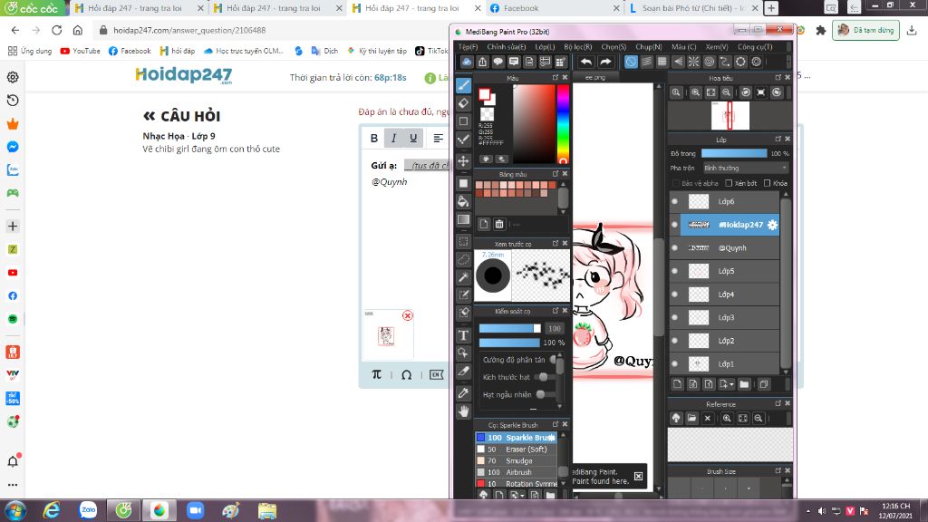928x522 pixels.
Task: Open the Windows Start menu
Action: 14,510
